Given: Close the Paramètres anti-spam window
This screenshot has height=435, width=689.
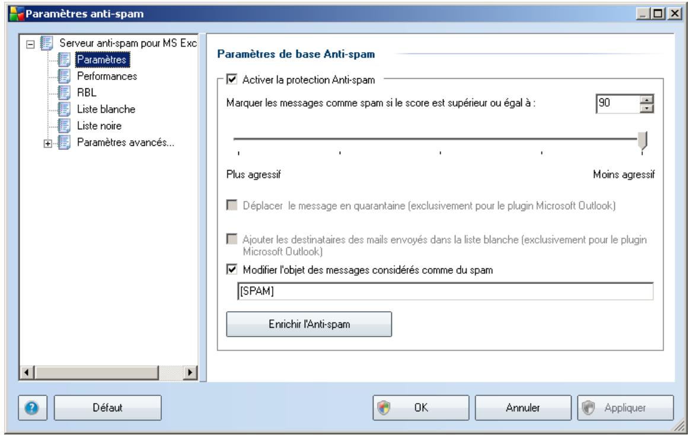Looking at the screenshot, I should point(675,14).
